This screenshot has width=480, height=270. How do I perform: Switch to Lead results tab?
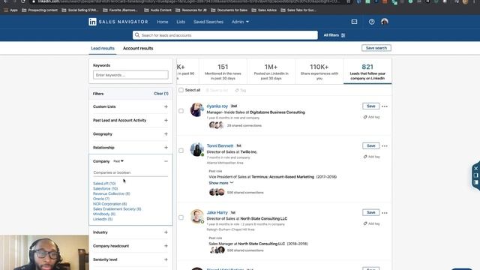(x=103, y=48)
